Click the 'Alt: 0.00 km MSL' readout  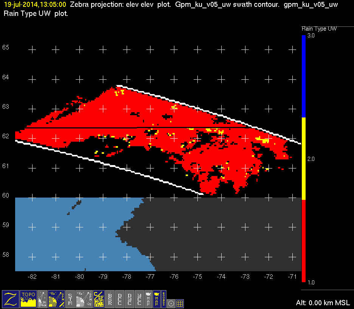[323, 303]
